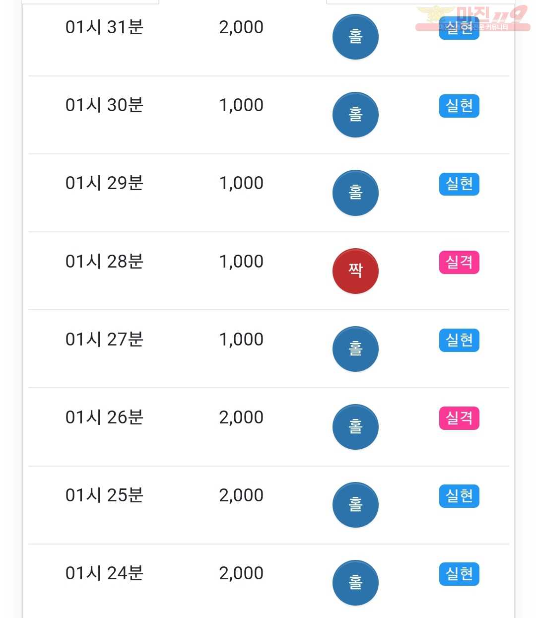Click the 1,000 amount at 01시 30분
The width and height of the screenshot is (536, 618).
[241, 105]
